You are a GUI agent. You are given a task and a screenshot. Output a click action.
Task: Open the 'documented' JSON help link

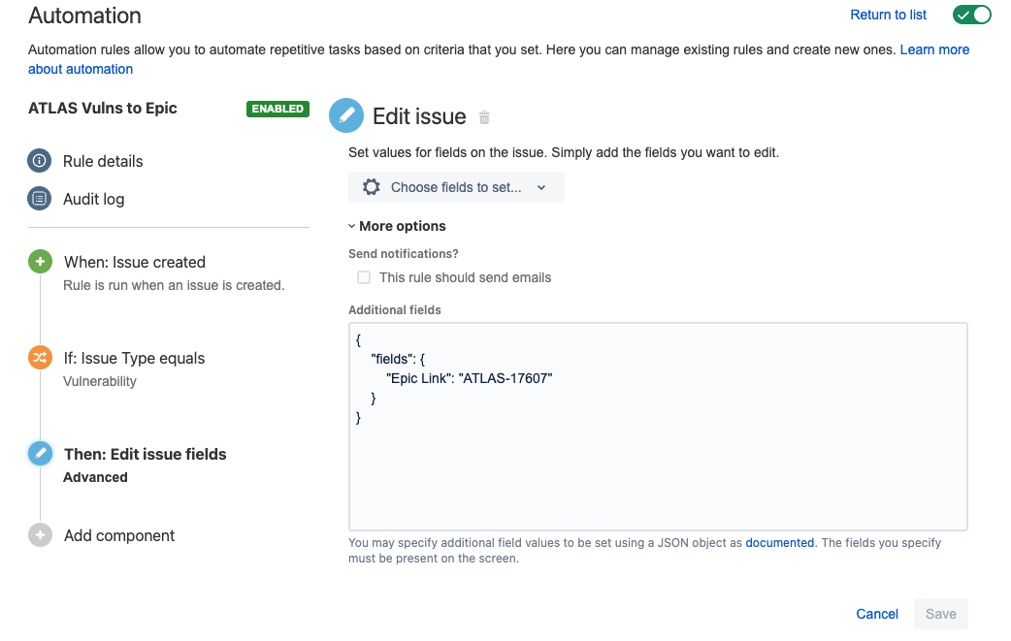779,542
